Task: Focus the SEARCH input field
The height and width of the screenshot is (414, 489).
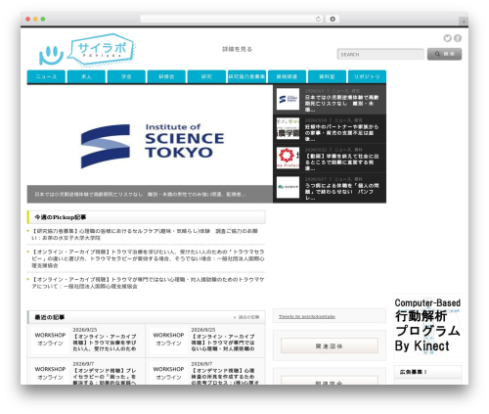Action: [x=380, y=54]
